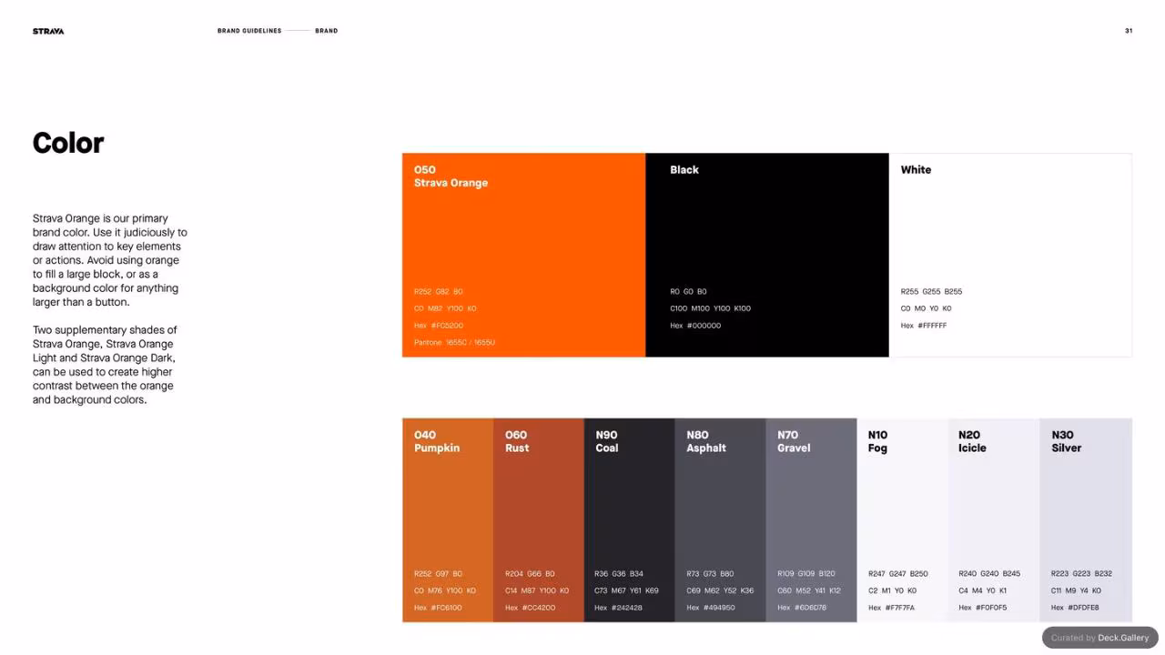Select the CMYK line C100 M100 Y100 K100
Screen dimensions: 1165x655
[711, 308]
